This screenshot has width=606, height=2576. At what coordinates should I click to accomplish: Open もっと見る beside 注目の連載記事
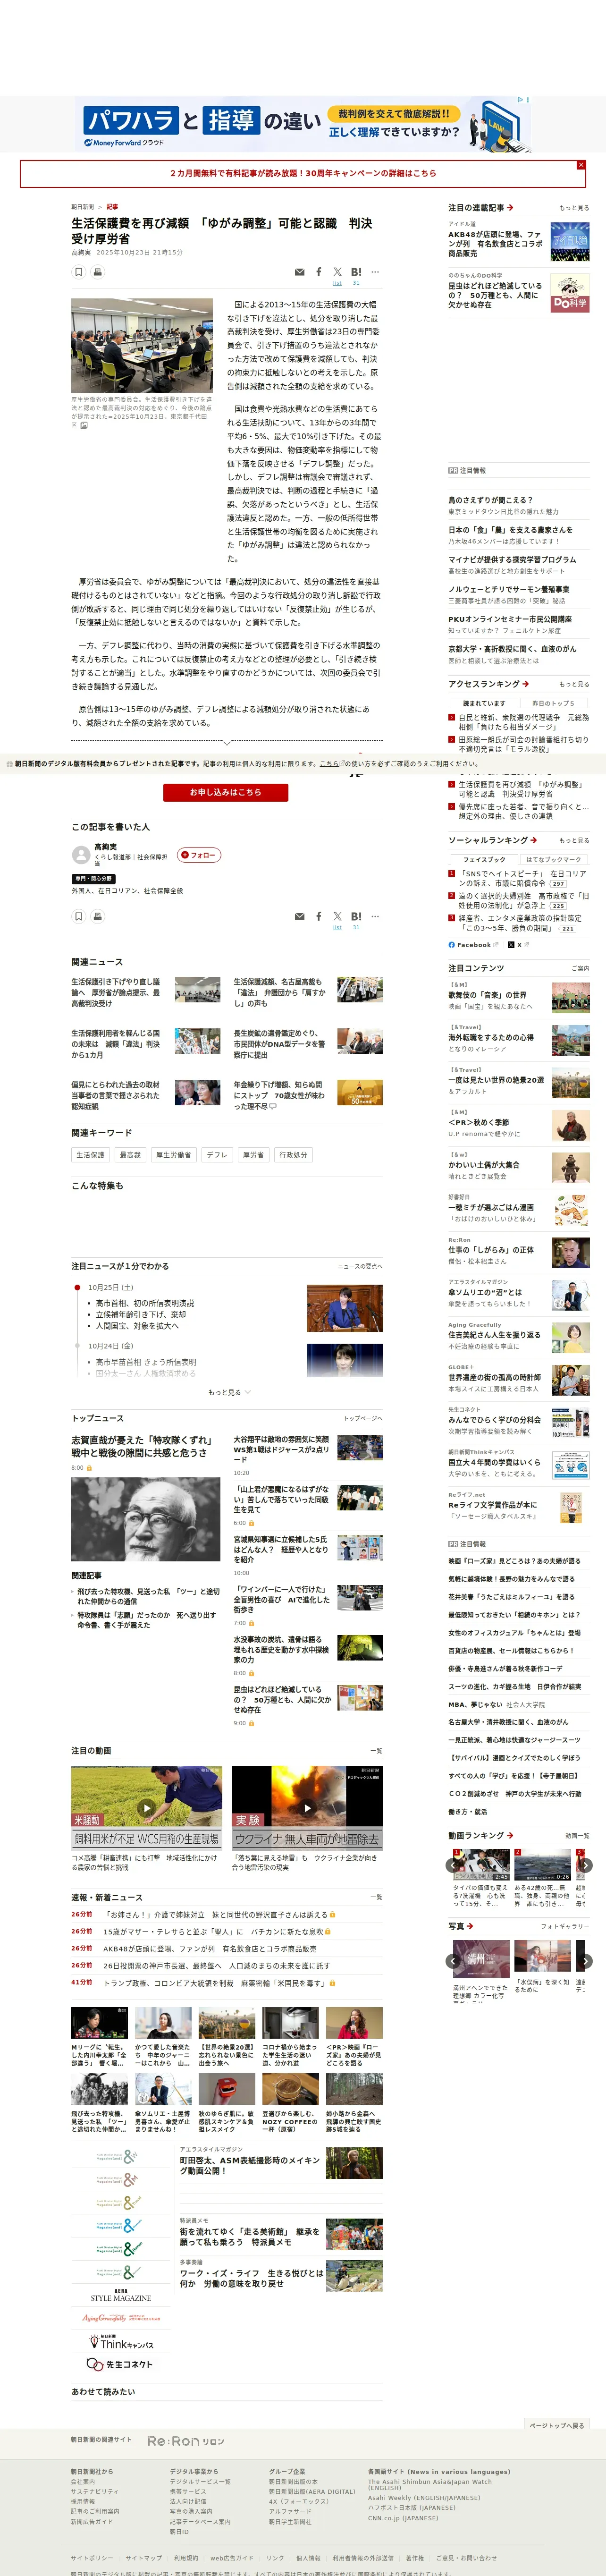pos(574,208)
